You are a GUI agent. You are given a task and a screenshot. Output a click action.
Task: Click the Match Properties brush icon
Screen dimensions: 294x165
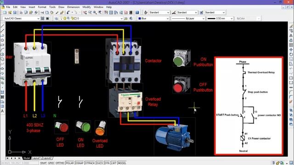point(62,12)
